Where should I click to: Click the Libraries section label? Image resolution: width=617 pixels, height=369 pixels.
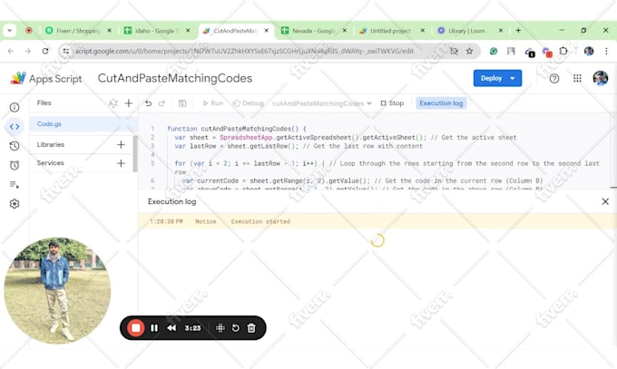tap(51, 145)
